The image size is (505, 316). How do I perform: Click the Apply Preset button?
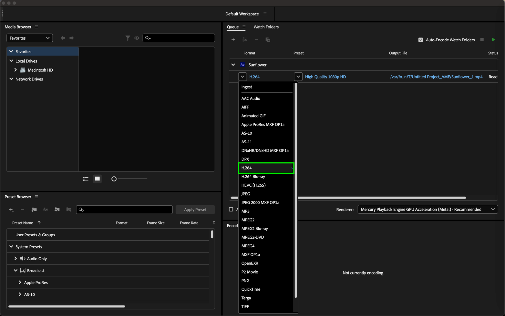(195, 210)
